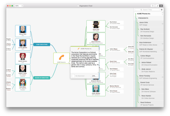Click the Colton Mrgan node on the canvas

click(x=116, y=50)
